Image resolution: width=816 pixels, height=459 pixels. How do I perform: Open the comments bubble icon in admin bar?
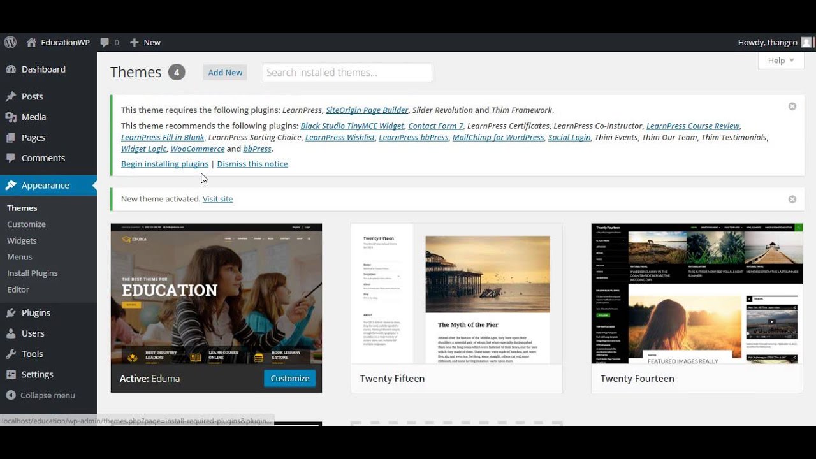tap(105, 42)
